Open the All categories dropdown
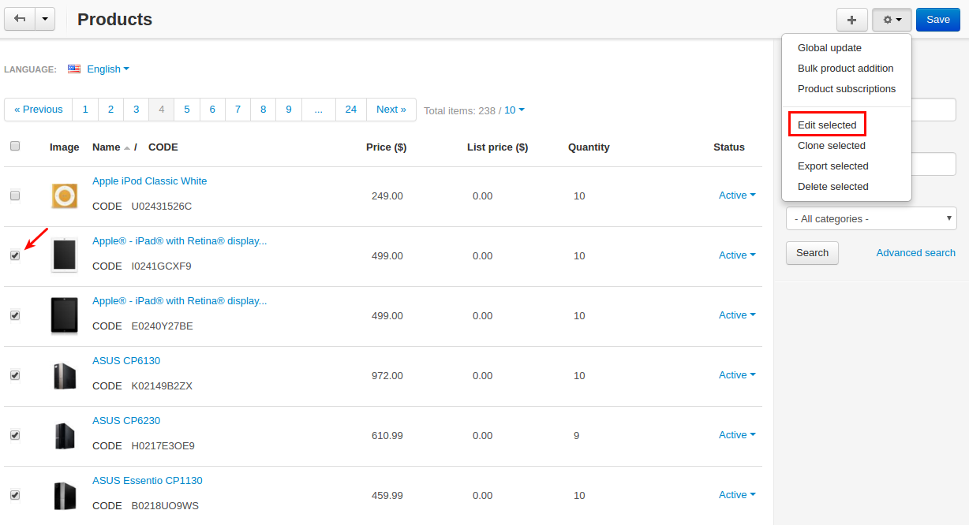The width and height of the screenshot is (969, 525). coord(871,218)
